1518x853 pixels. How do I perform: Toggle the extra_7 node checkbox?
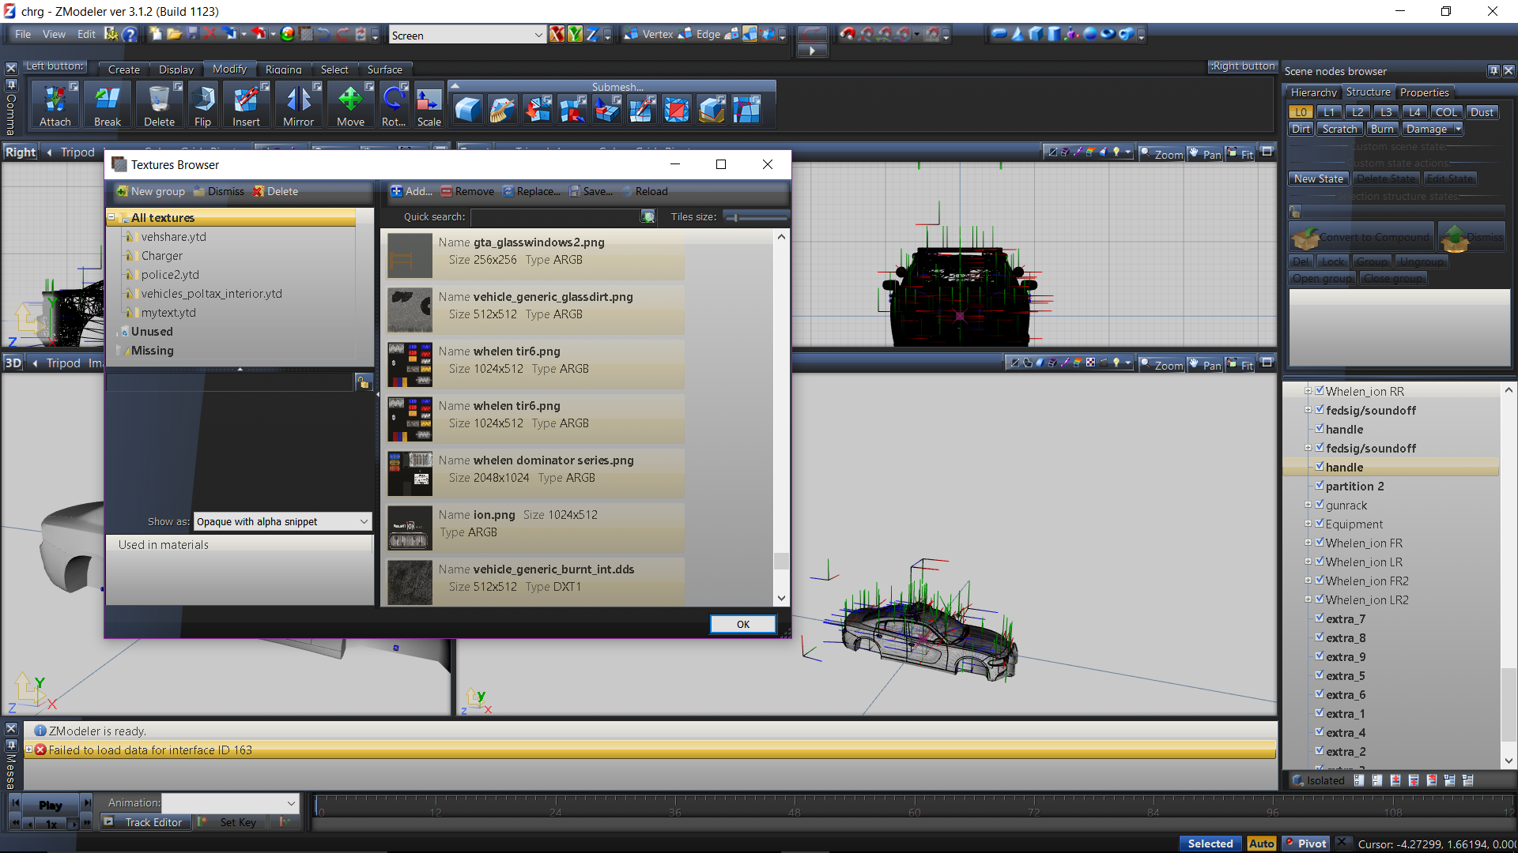[x=1320, y=618]
